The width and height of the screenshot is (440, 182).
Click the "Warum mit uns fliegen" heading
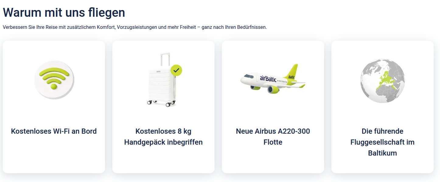[64, 13]
